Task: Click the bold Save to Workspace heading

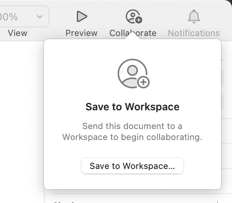Action: coord(132,107)
